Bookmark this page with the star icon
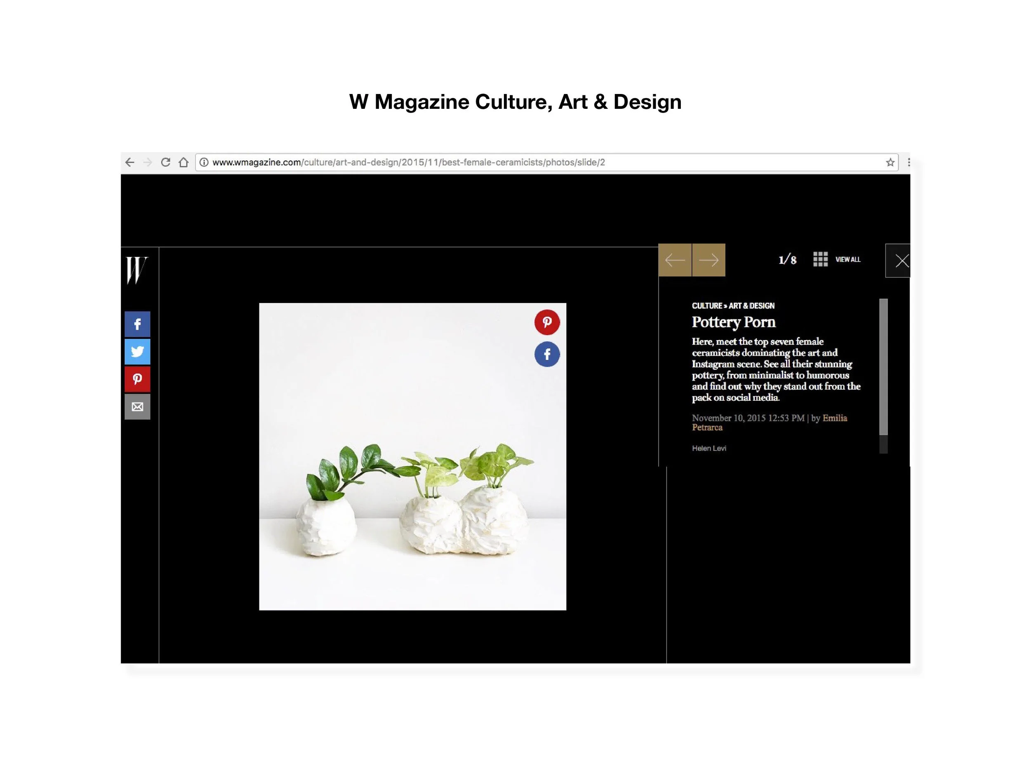The image size is (1031, 773). tap(890, 162)
